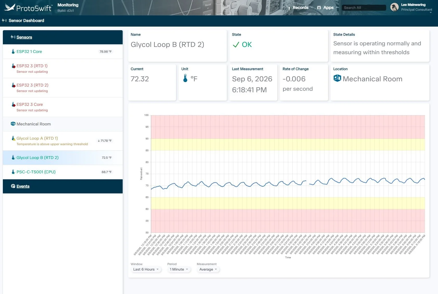Viewport: 438px width, 294px height.
Task: Click the Monitoring app title in the header
Action: (x=68, y=5)
